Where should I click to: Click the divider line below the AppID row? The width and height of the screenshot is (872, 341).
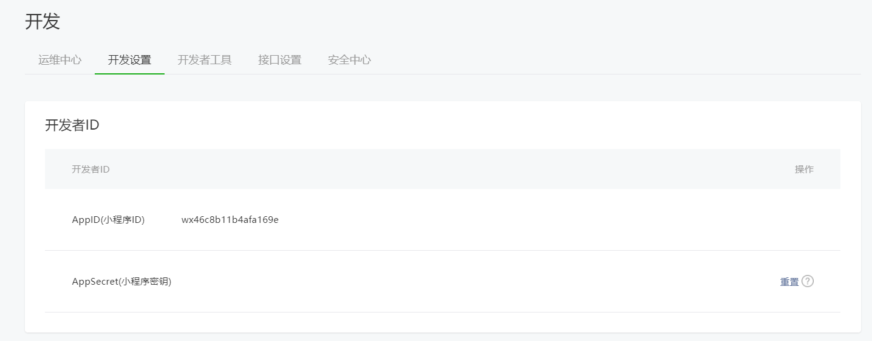443,250
